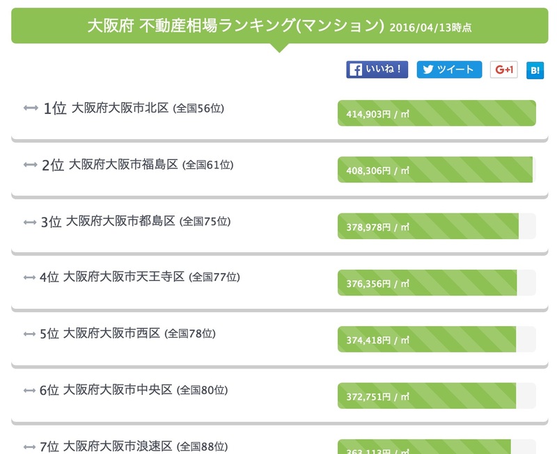Click the Google G+1 share button
The width and height of the screenshot is (557, 454).
pos(503,70)
